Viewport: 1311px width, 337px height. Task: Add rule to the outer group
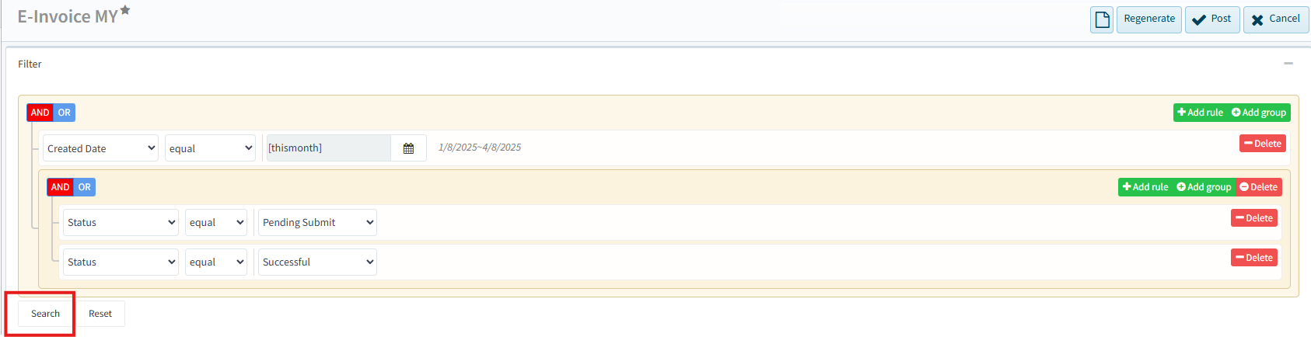[1200, 113]
